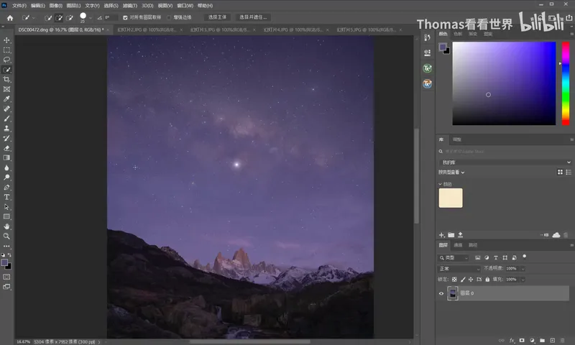Select the Hand tool

(6, 226)
